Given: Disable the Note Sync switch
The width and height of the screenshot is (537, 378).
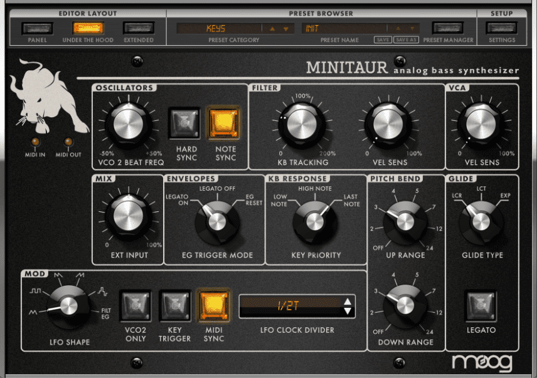Looking at the screenshot, I should [x=223, y=123].
